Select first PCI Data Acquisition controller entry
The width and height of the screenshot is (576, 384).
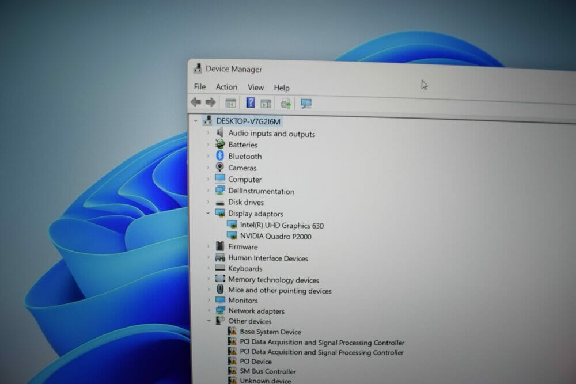click(x=322, y=342)
